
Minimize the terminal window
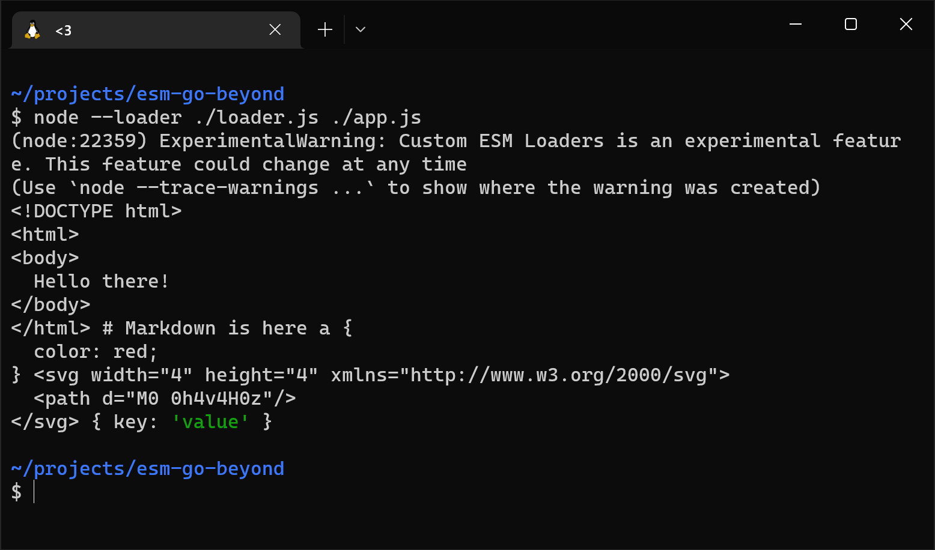coord(796,25)
